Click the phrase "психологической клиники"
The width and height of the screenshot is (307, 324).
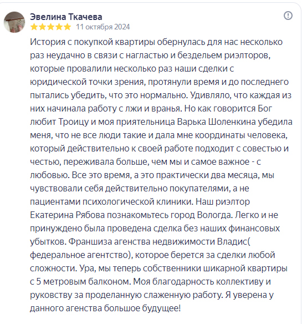tap(137, 202)
